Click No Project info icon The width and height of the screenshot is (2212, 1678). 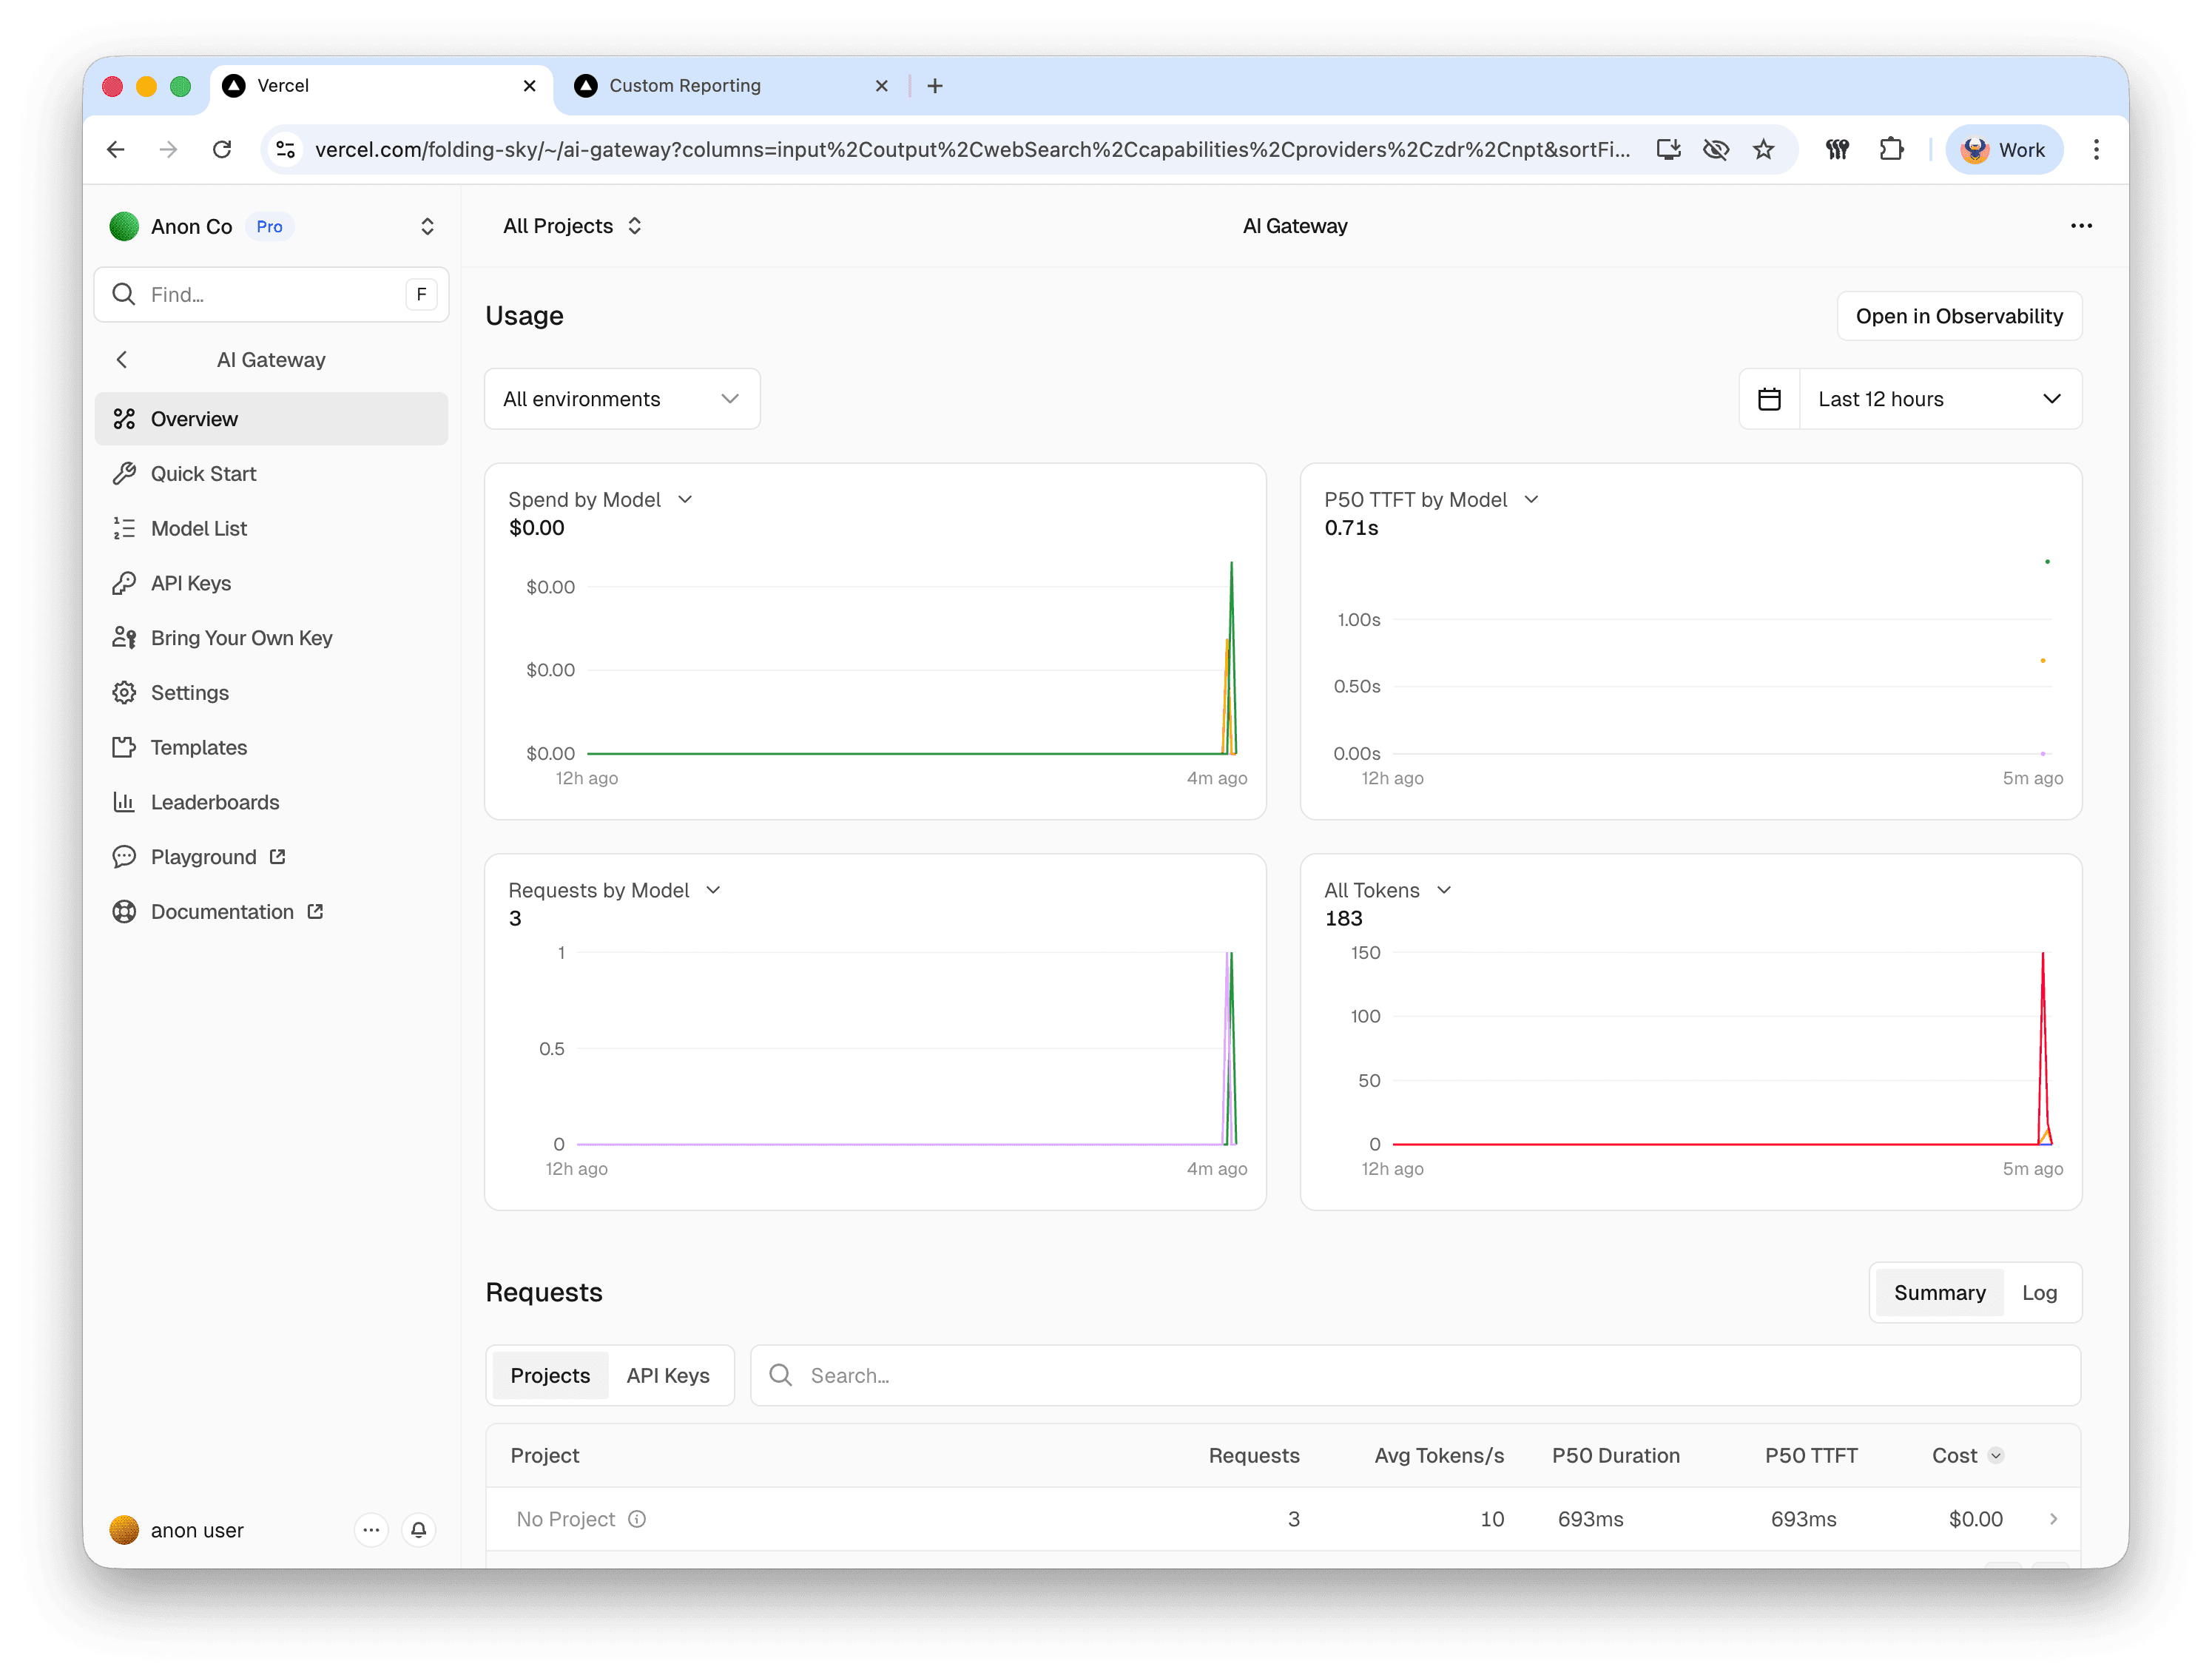click(637, 1519)
